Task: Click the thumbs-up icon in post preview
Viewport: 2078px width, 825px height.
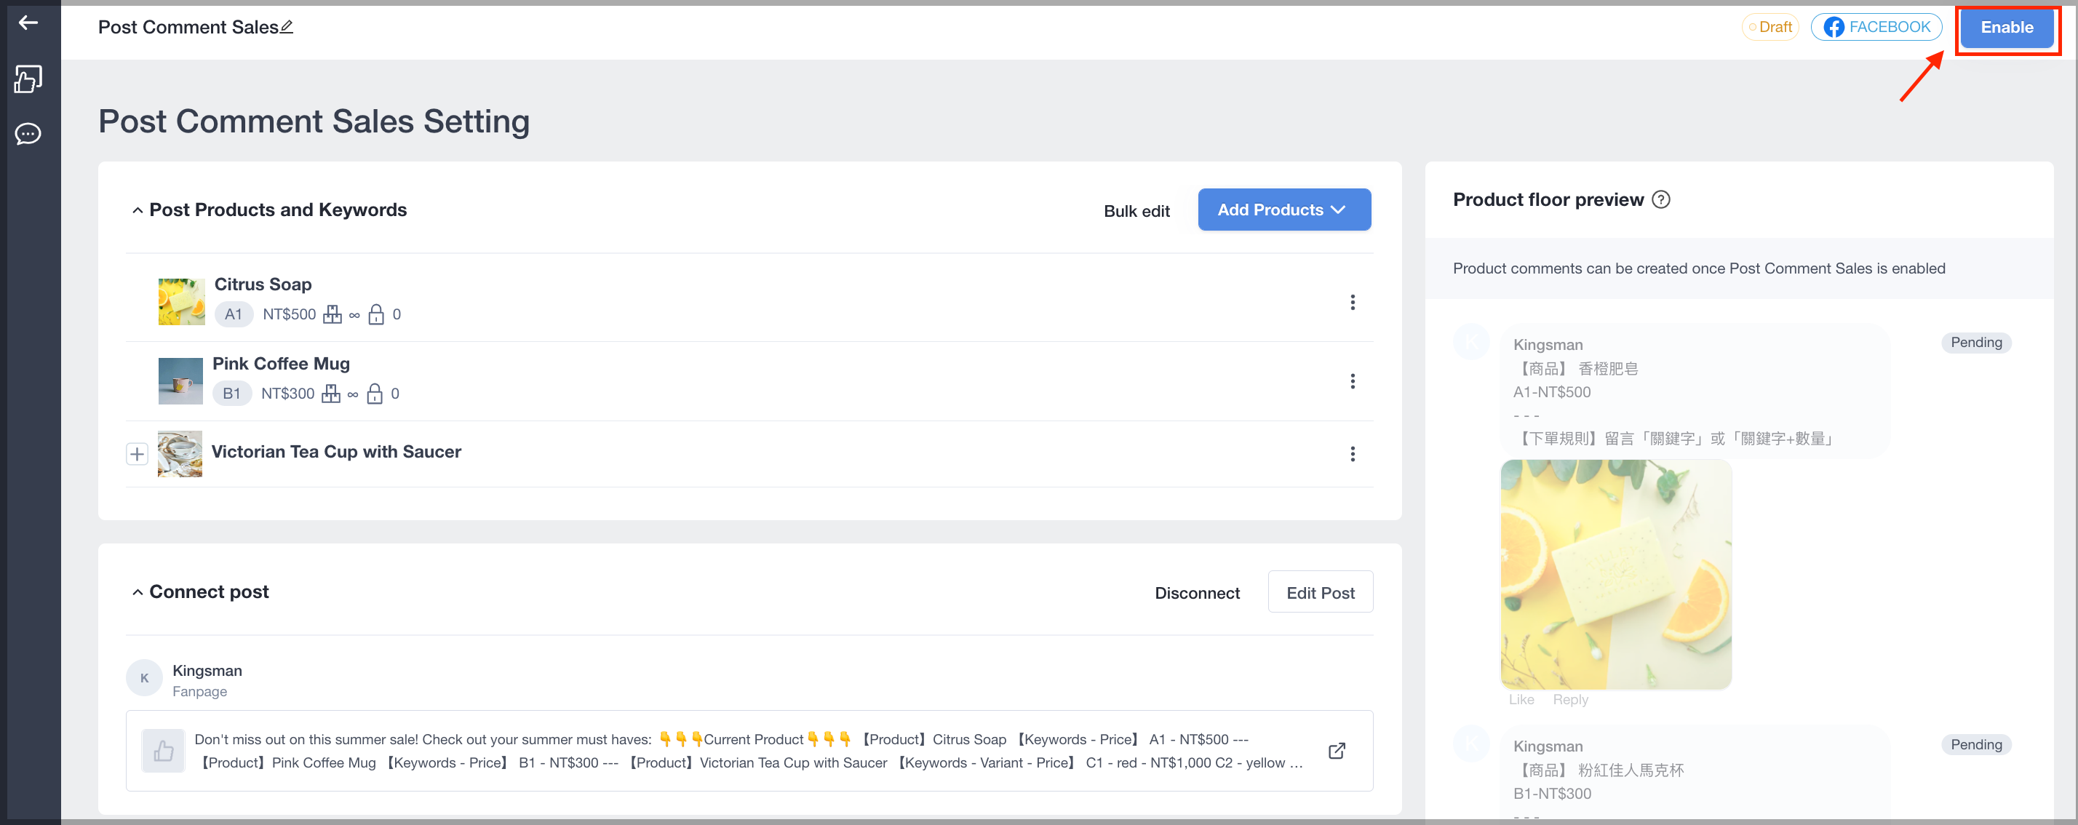Action: coord(164,751)
